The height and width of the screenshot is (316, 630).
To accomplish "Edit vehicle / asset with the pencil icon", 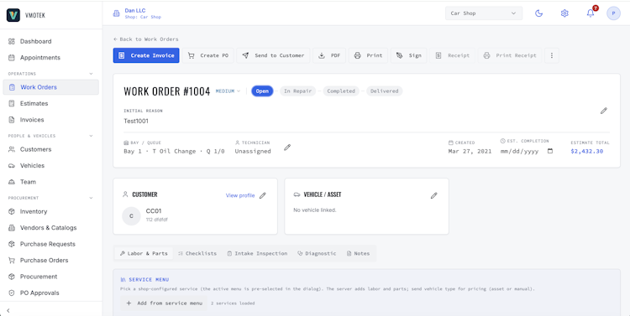I will pyautogui.click(x=434, y=195).
